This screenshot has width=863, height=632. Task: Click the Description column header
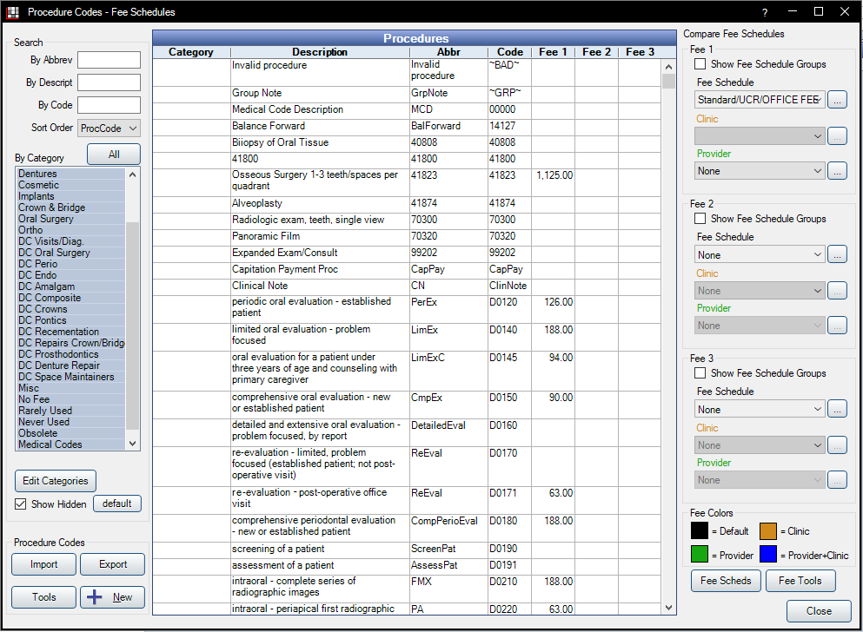pos(320,52)
